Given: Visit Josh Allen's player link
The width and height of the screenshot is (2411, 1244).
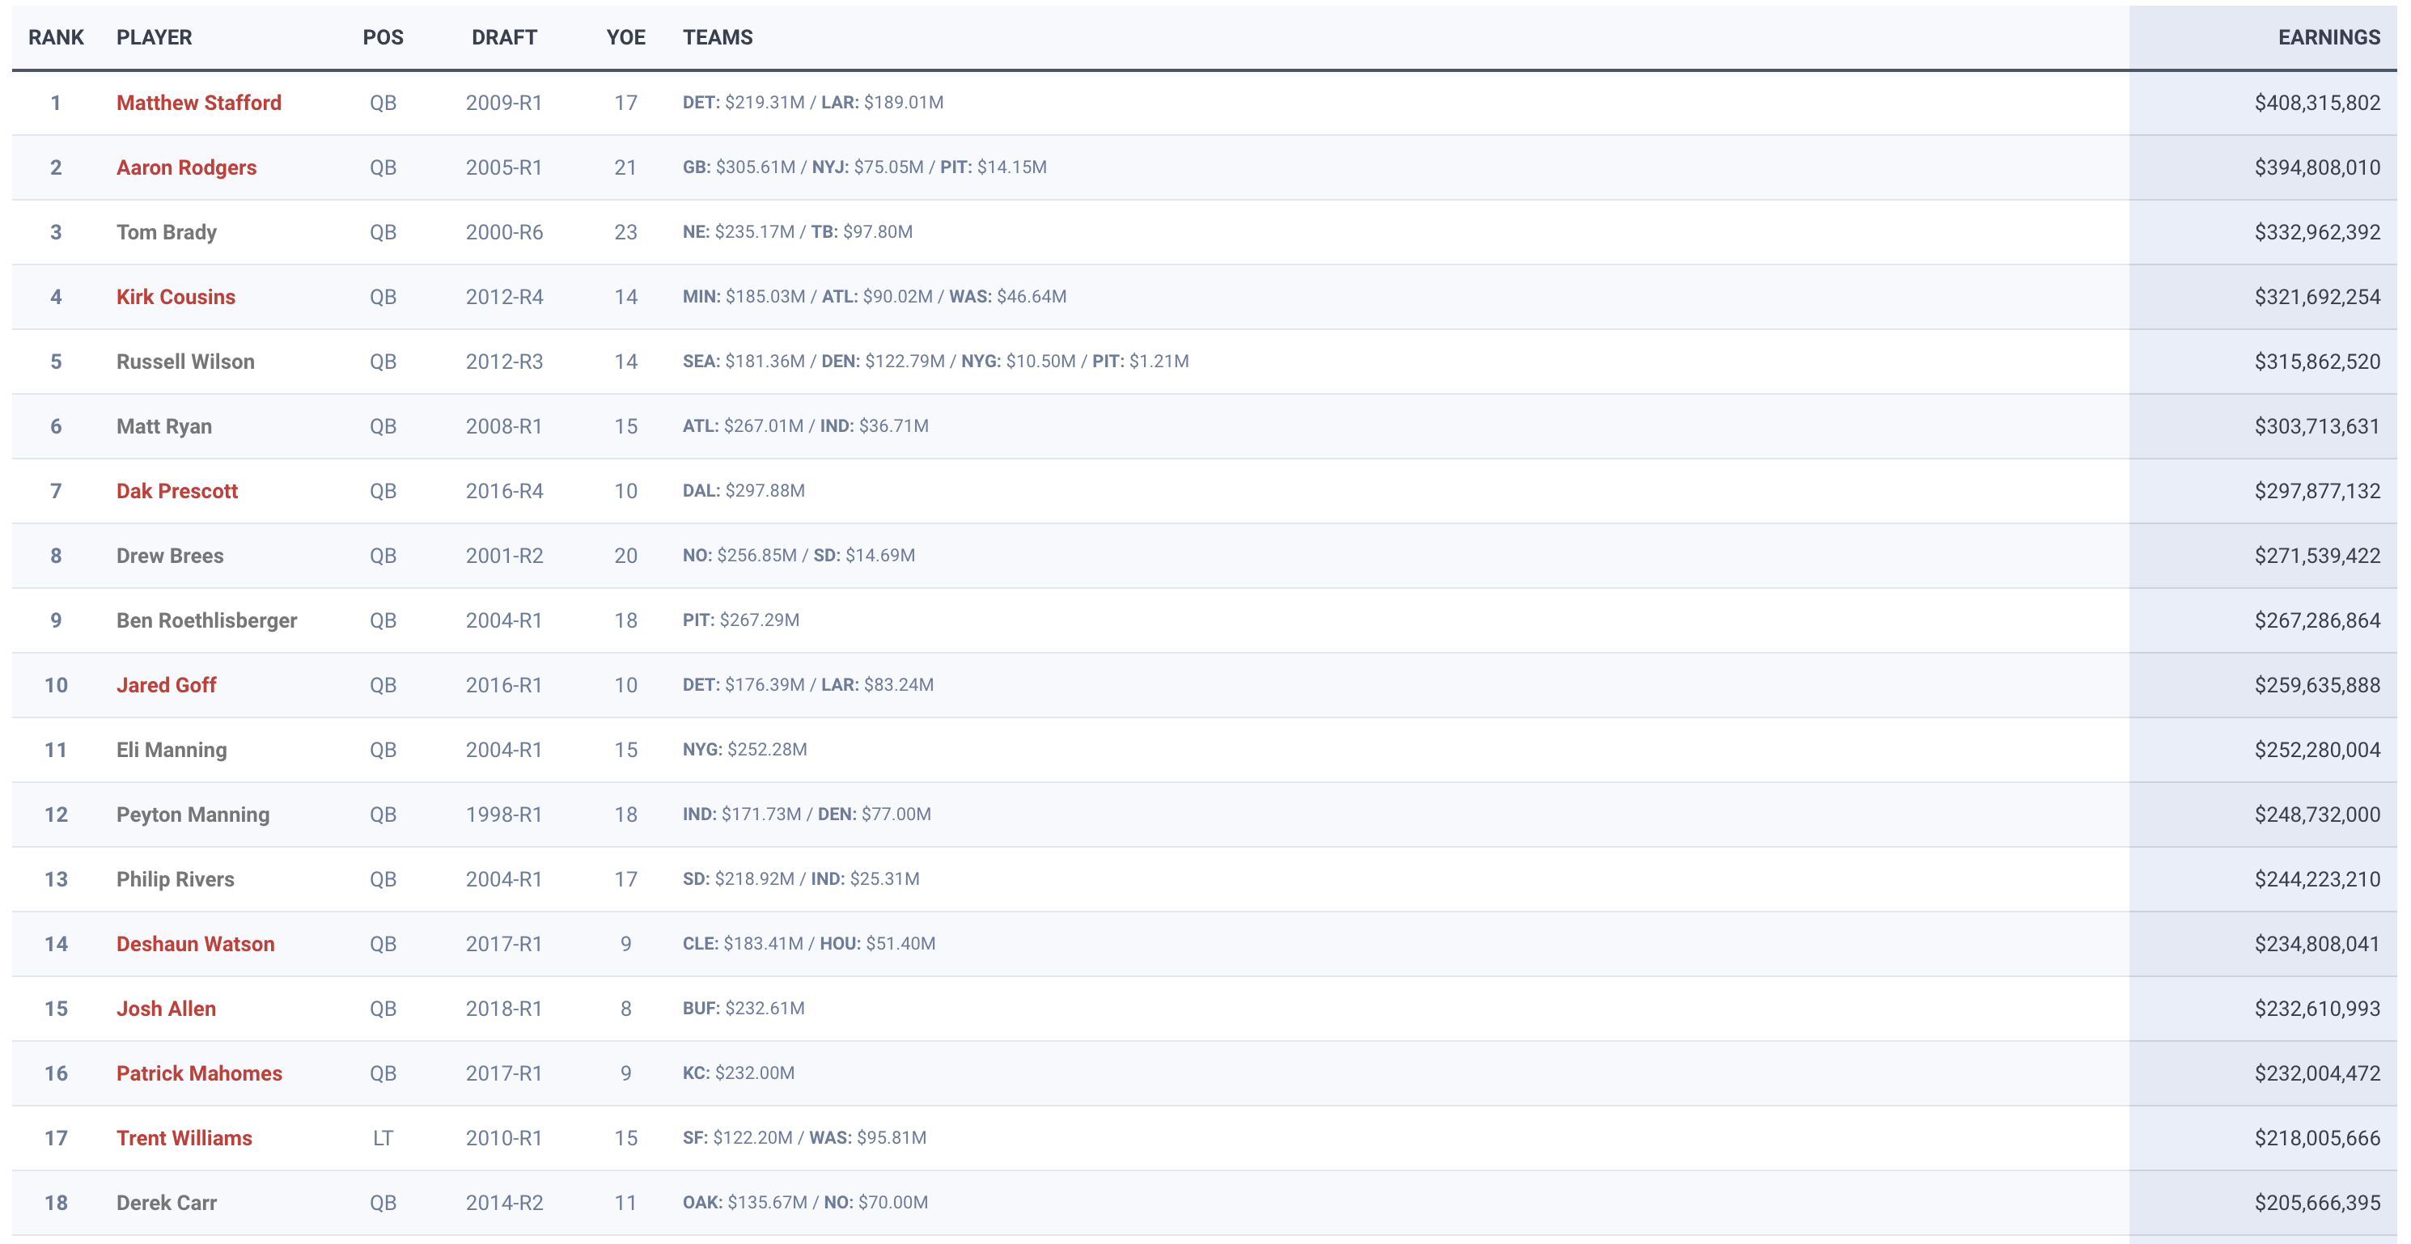Looking at the screenshot, I should (166, 1008).
